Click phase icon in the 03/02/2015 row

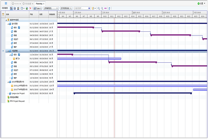pos(12,31)
